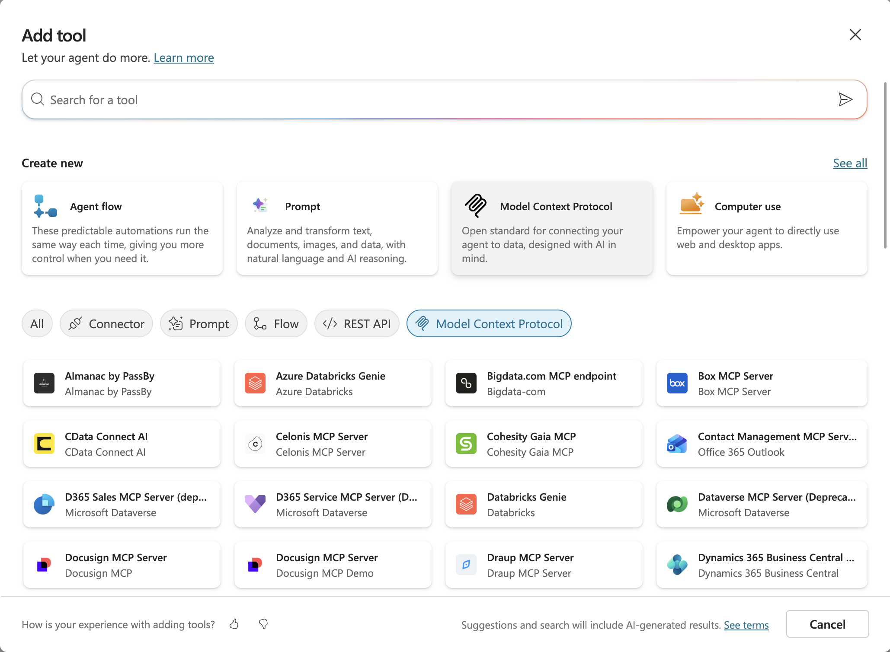Click the Agent flow icon

(45, 206)
